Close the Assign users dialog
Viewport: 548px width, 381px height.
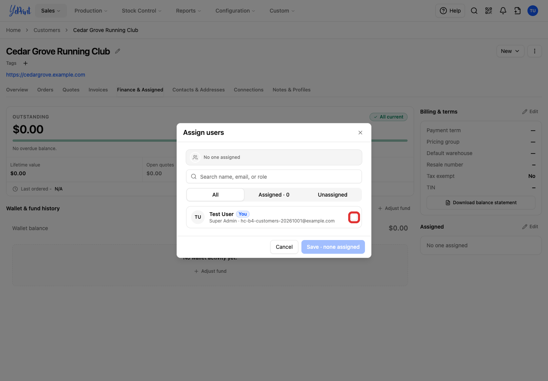click(x=360, y=133)
